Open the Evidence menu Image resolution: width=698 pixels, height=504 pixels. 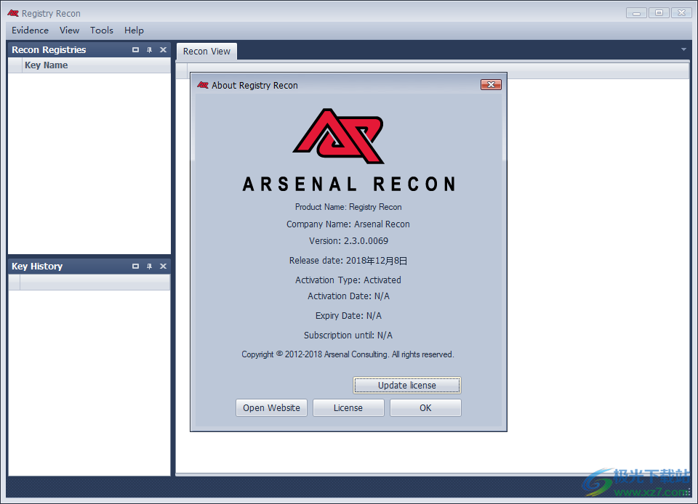(29, 30)
